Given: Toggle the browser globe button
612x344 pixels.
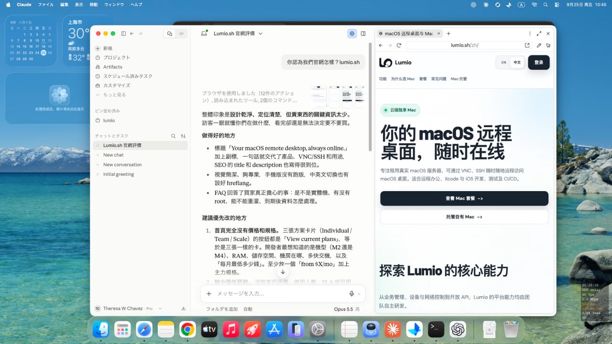Looking at the screenshot, I should point(352,33).
